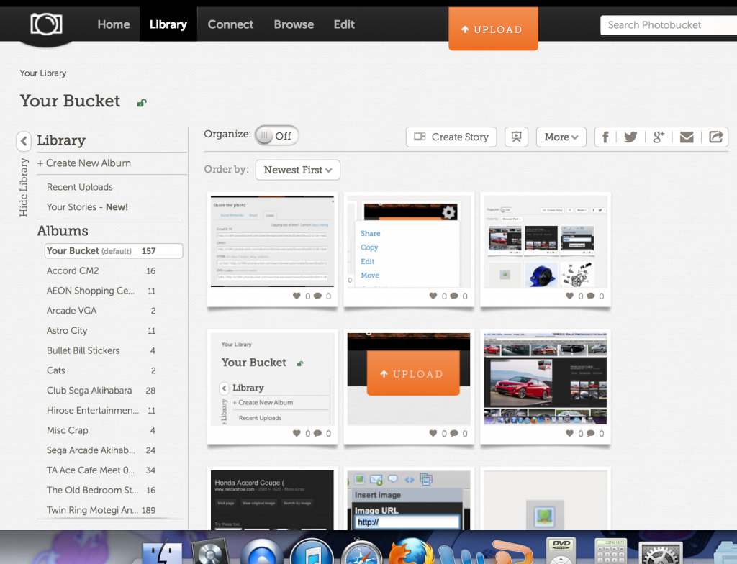Open the 'Hirose Entertainmen...' album
The height and width of the screenshot is (564, 737).
(x=101, y=410)
